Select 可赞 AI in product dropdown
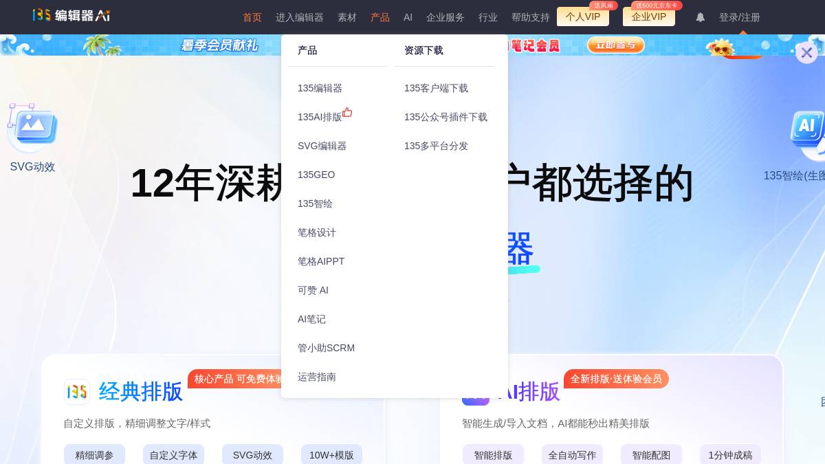This screenshot has width=825, height=464. [x=313, y=290]
